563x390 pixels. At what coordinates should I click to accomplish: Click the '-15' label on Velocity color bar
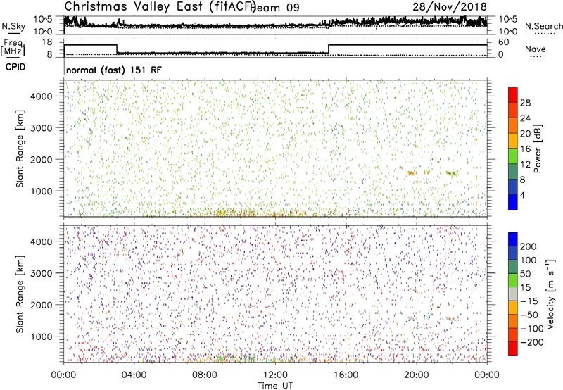[529, 301]
